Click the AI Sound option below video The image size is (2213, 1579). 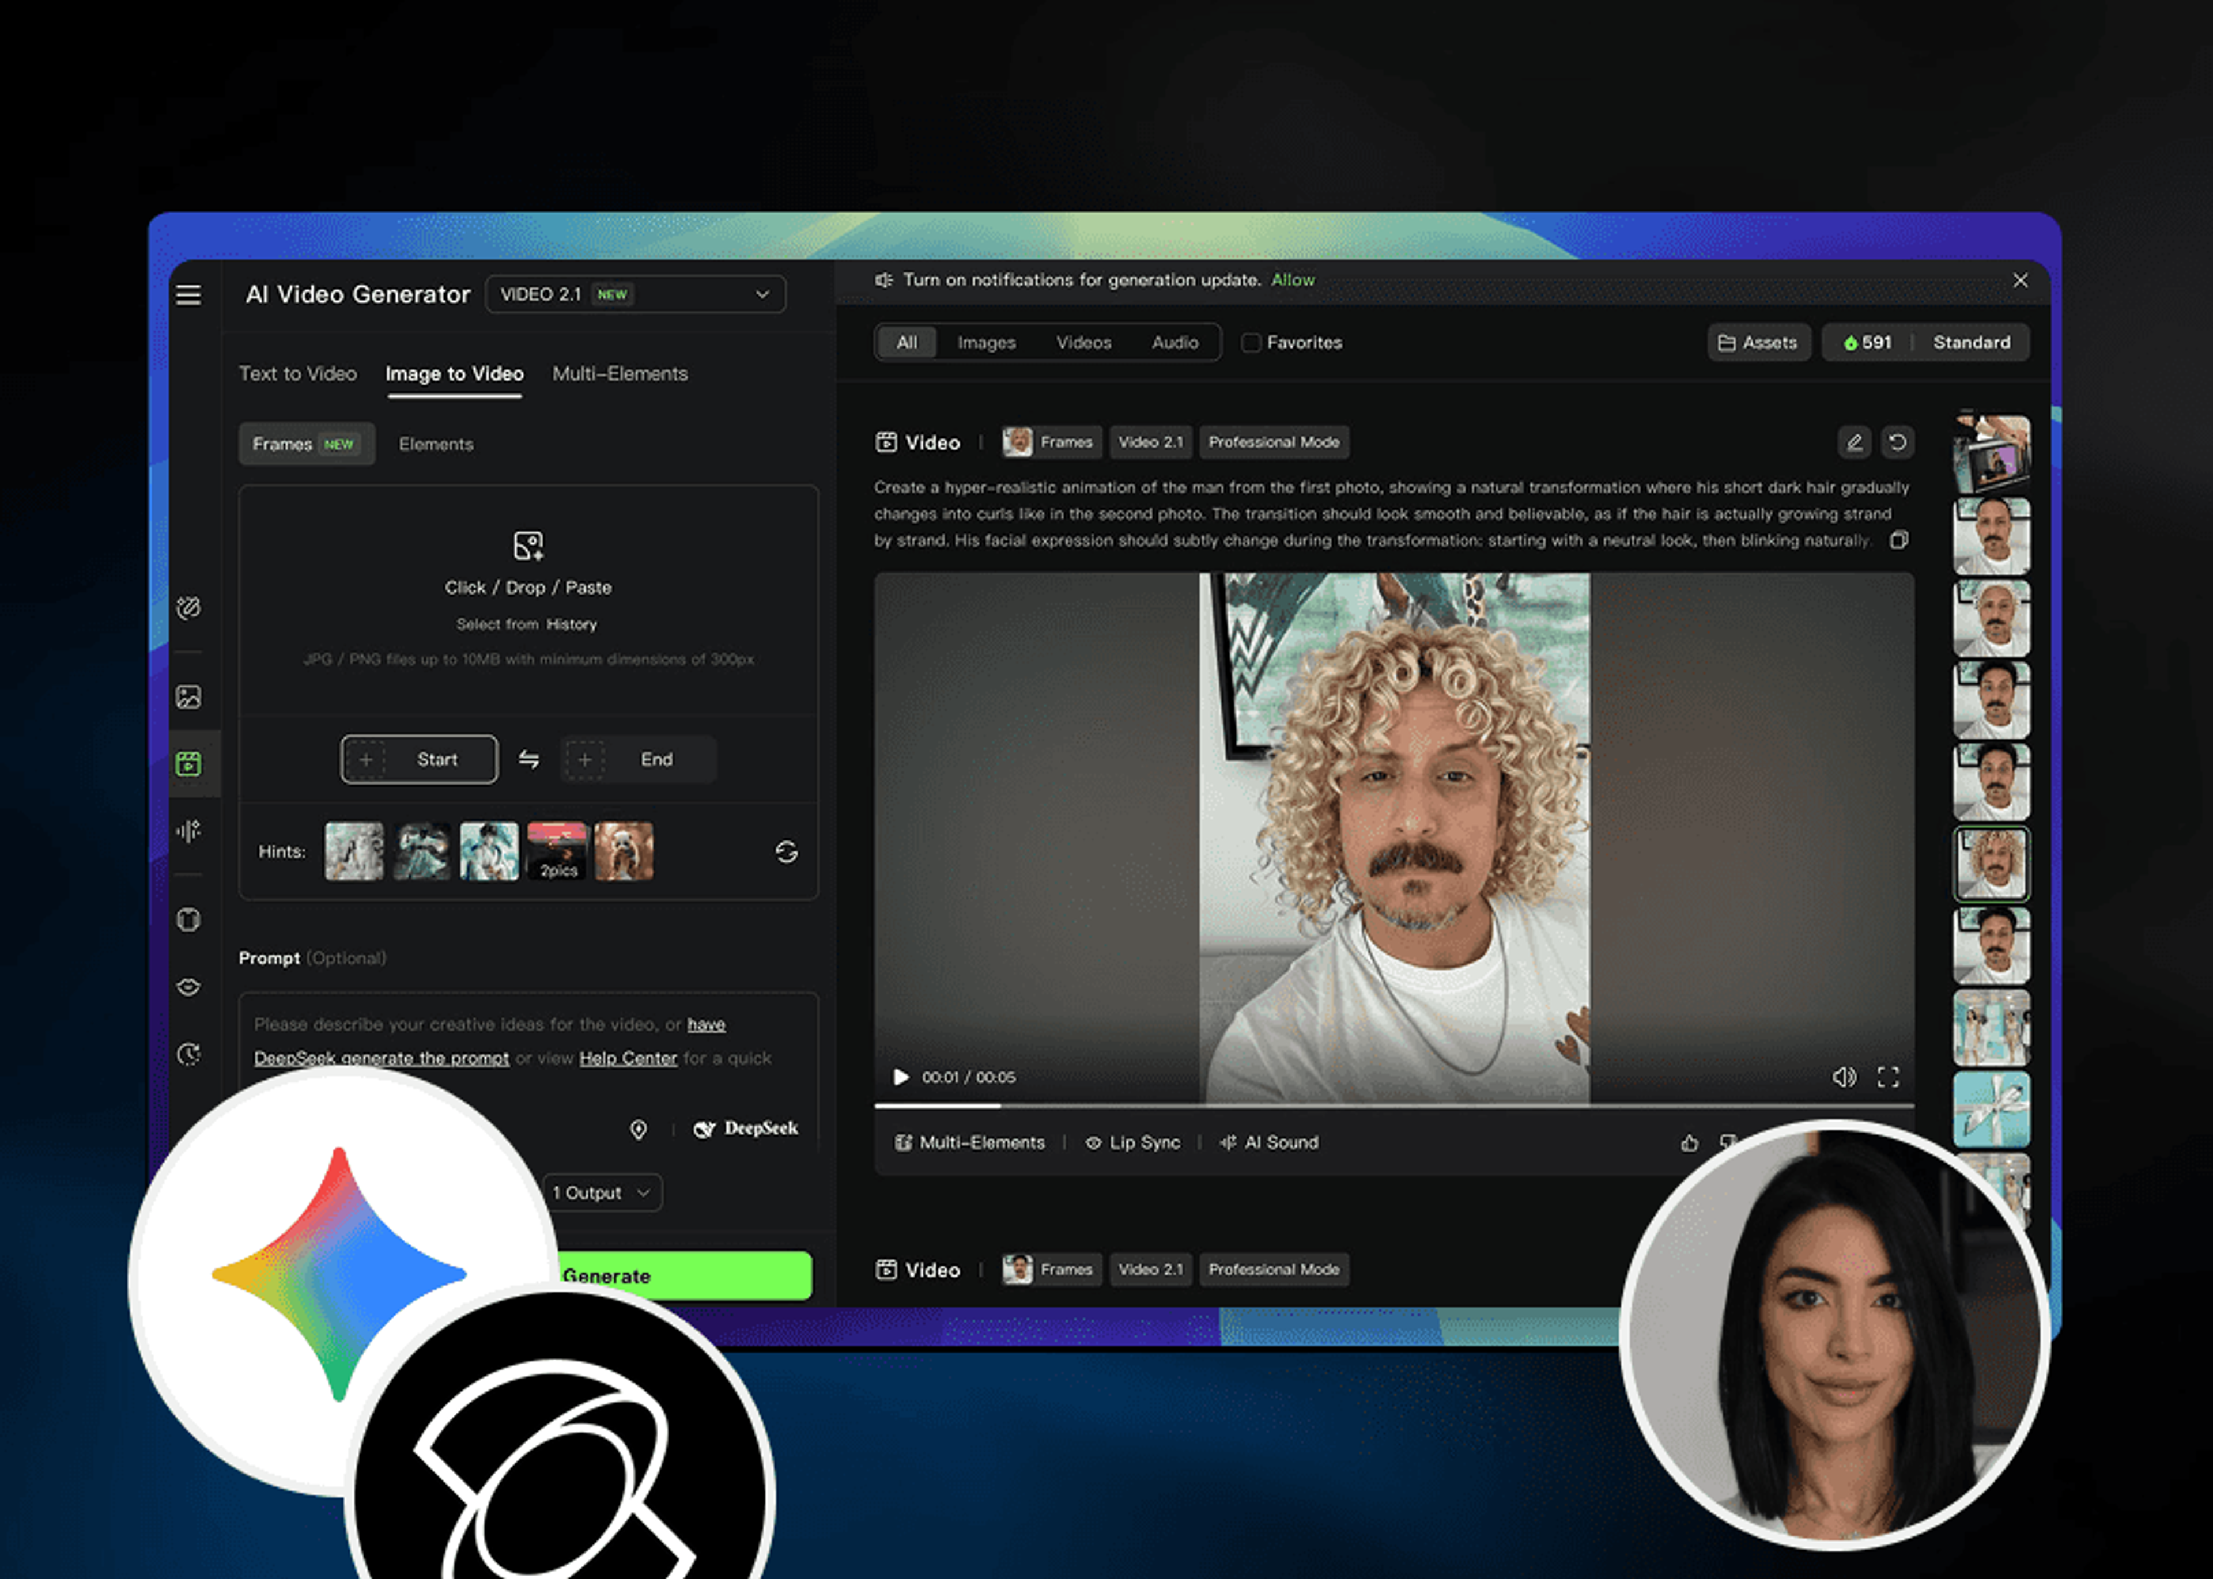1270,1142
